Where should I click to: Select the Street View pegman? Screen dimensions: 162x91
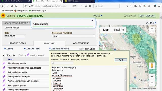tap(152, 65)
